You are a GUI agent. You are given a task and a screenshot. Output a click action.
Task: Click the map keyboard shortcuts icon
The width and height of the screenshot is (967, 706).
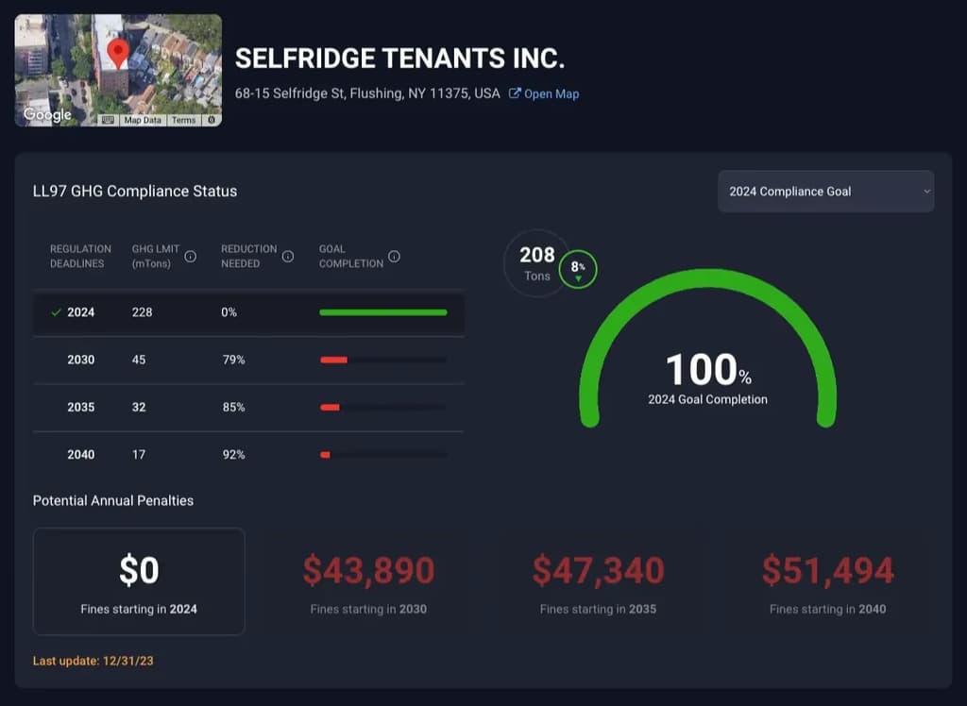108,120
